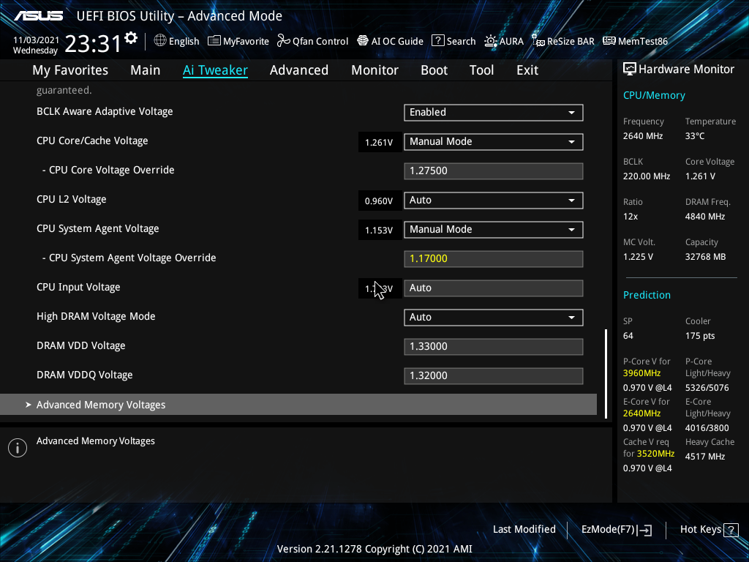The image size is (749, 562).
Task: Click the MemTest86 label
Action: click(x=643, y=41)
